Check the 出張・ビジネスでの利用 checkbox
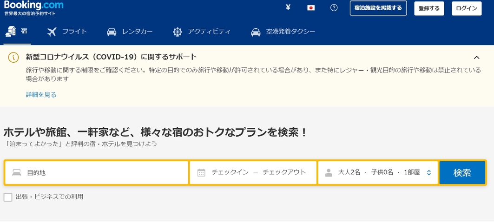 pos(8,197)
